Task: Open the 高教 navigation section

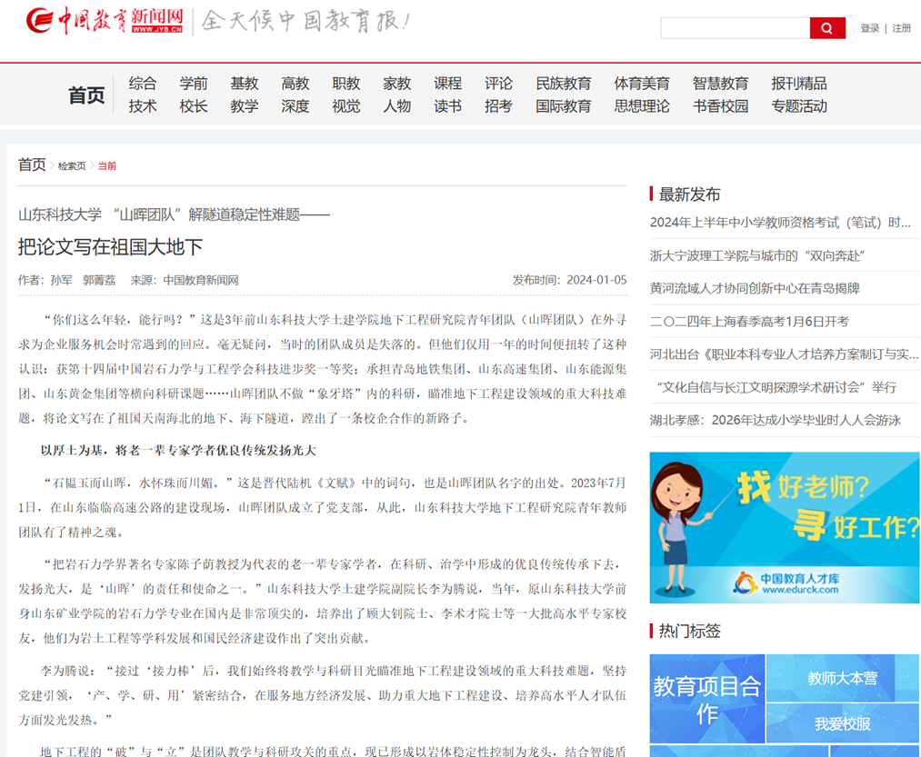Action: 295,84
